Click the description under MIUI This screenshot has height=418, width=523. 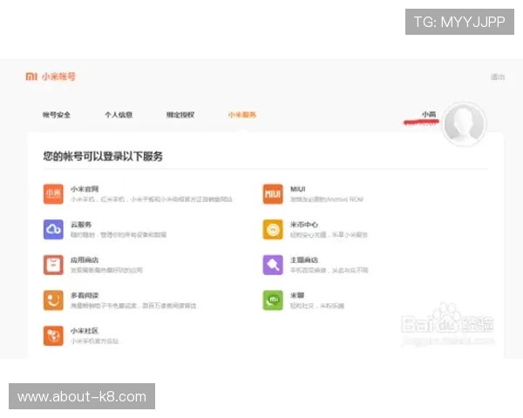tap(327, 199)
